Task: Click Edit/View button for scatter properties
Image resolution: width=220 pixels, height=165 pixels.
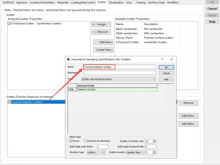Action: click(103, 42)
